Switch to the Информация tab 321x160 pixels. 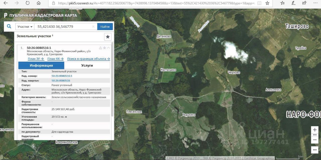coord(41,65)
